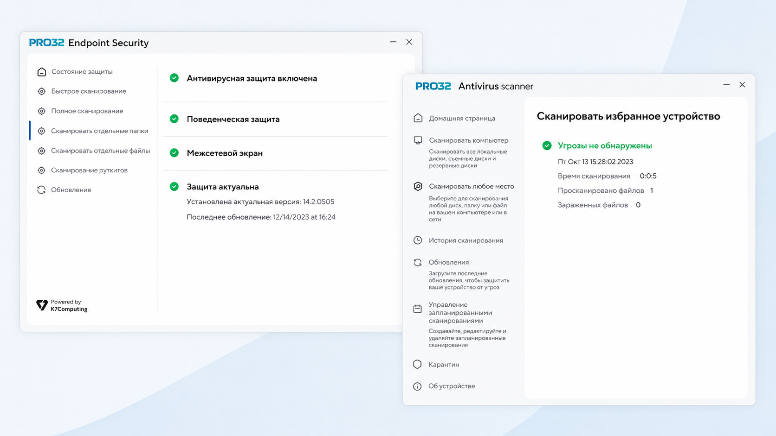Click refresh icon beside Обновления in scanner
The image size is (776, 436).
[418, 262]
